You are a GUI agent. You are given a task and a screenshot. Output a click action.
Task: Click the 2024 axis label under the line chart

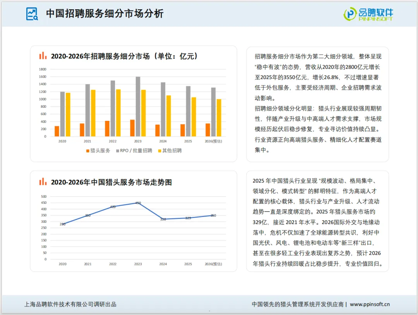click(163, 264)
